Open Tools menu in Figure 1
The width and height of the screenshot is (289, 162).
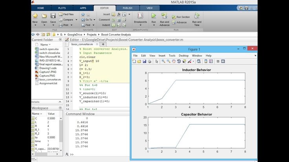tap(172, 56)
